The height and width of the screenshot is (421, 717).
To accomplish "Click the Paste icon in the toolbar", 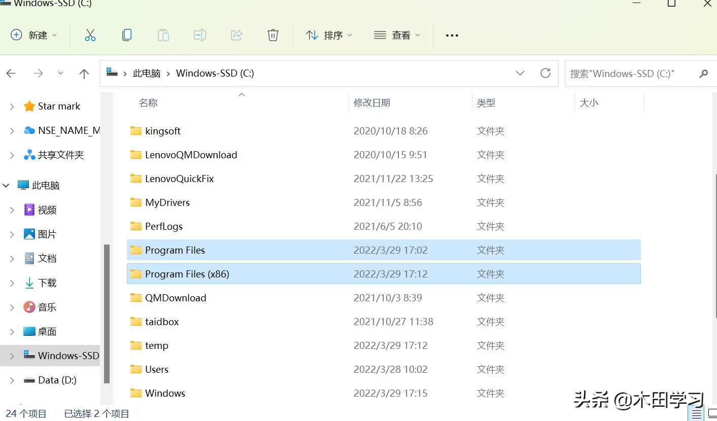I will (163, 34).
